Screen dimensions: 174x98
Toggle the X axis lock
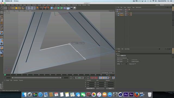coord(27,8)
